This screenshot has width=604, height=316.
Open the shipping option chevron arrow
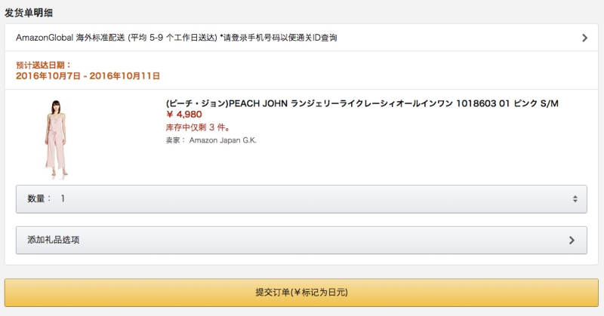click(584, 38)
